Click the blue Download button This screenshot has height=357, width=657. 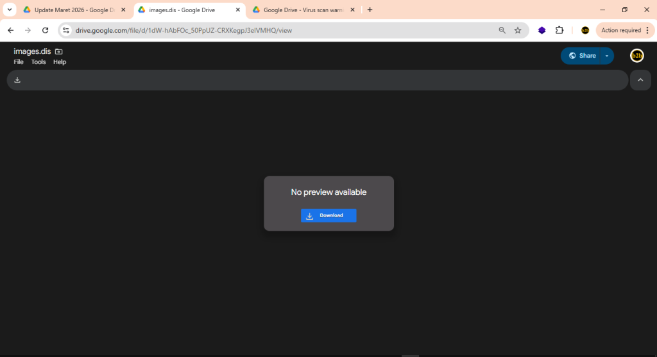coord(328,215)
